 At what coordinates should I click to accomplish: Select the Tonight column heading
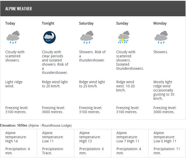pyautogui.click(x=48, y=23)
